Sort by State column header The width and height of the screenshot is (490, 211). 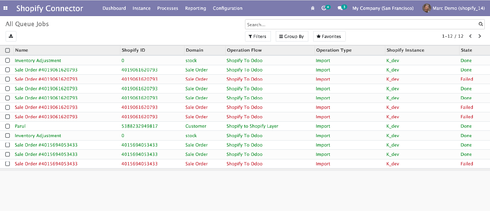475,50
